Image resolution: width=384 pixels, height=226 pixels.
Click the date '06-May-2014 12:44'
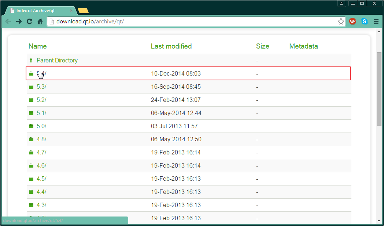[176, 113]
